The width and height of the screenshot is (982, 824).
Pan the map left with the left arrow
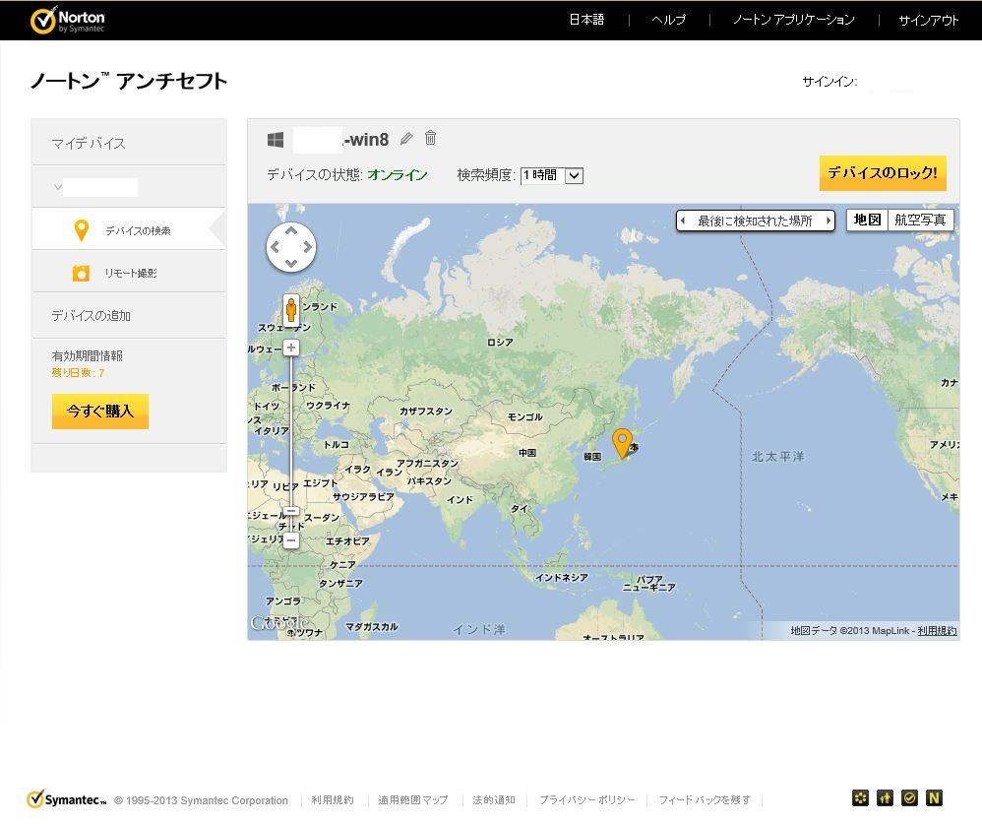tap(275, 247)
